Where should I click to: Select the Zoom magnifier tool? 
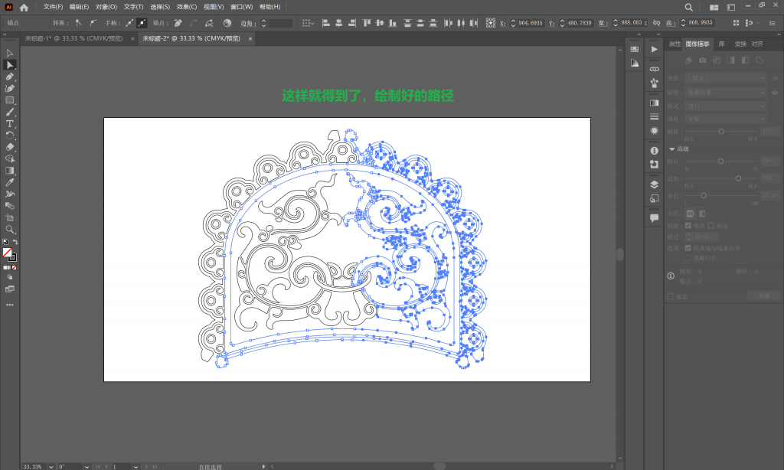pyautogui.click(x=9, y=230)
